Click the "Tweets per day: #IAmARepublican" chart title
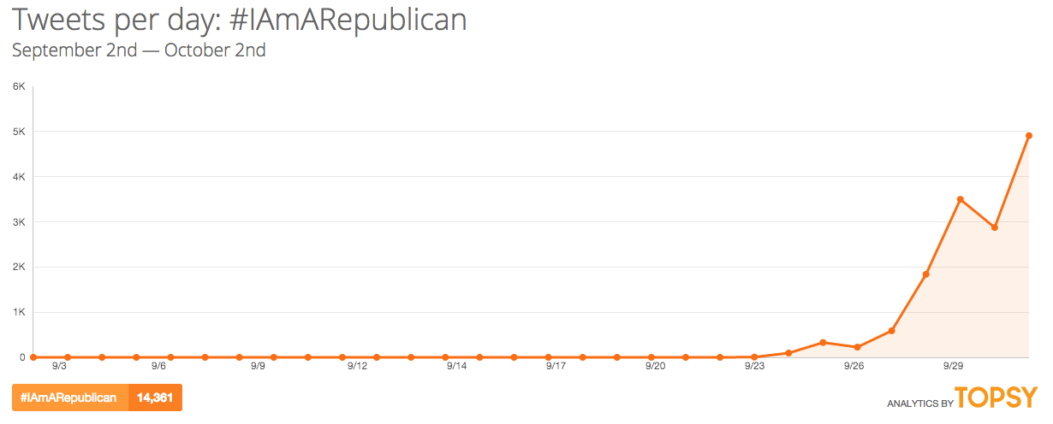The image size is (1053, 424). 240,19
